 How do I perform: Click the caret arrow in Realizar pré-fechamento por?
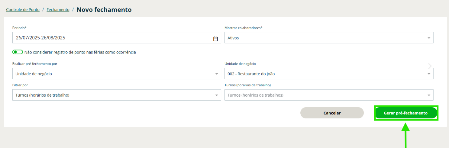pos(216,74)
